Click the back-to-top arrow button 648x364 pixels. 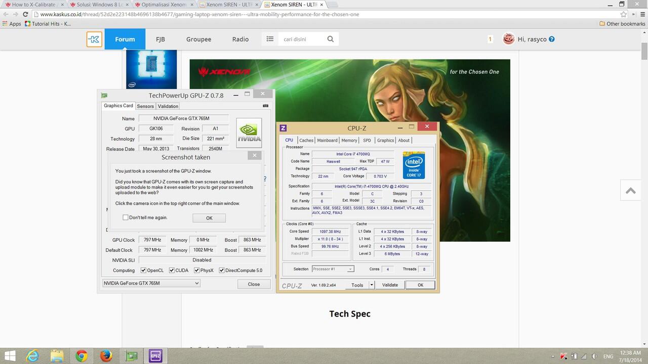coord(631,191)
